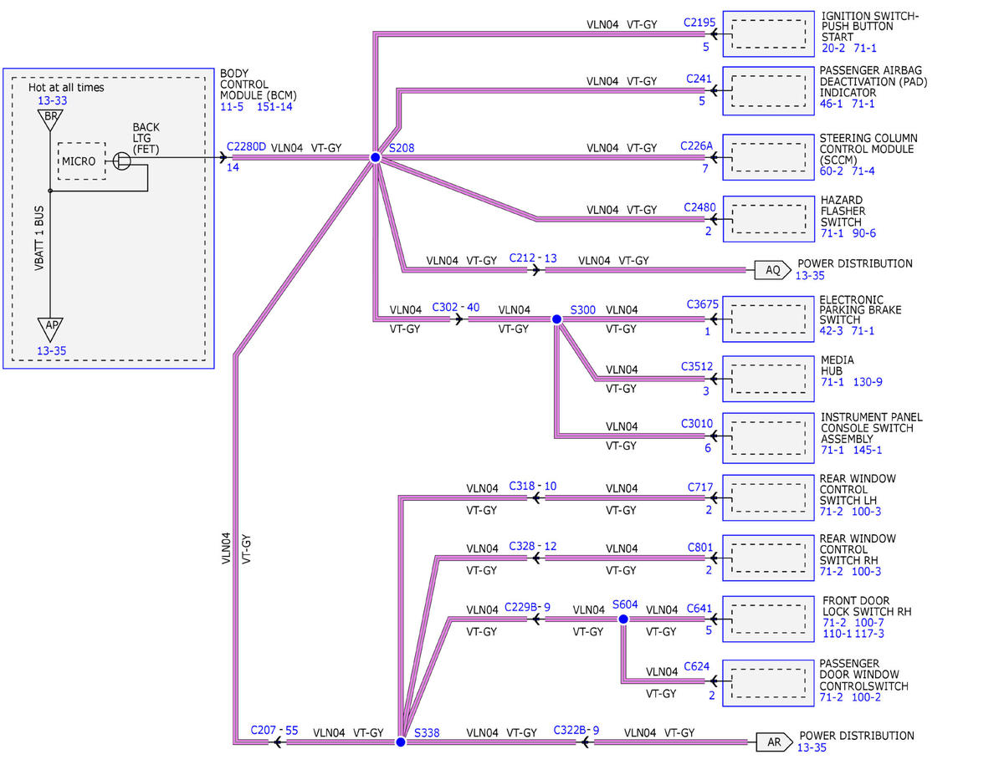Click the BR triangle connector symbol

coord(50,119)
